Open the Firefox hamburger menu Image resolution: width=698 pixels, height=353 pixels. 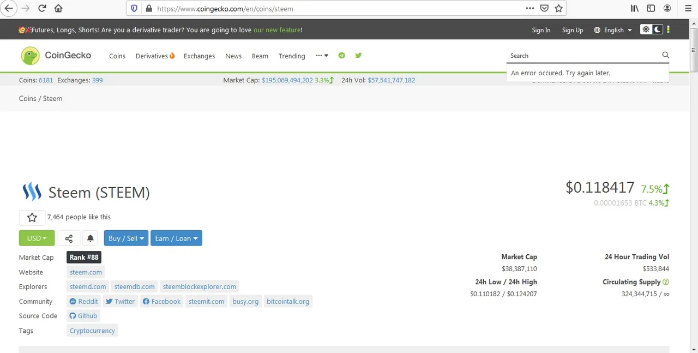click(x=688, y=8)
